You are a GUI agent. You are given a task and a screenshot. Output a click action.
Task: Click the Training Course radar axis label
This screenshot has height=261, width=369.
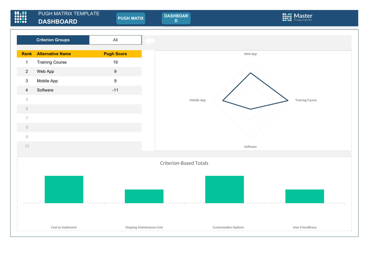(x=306, y=100)
